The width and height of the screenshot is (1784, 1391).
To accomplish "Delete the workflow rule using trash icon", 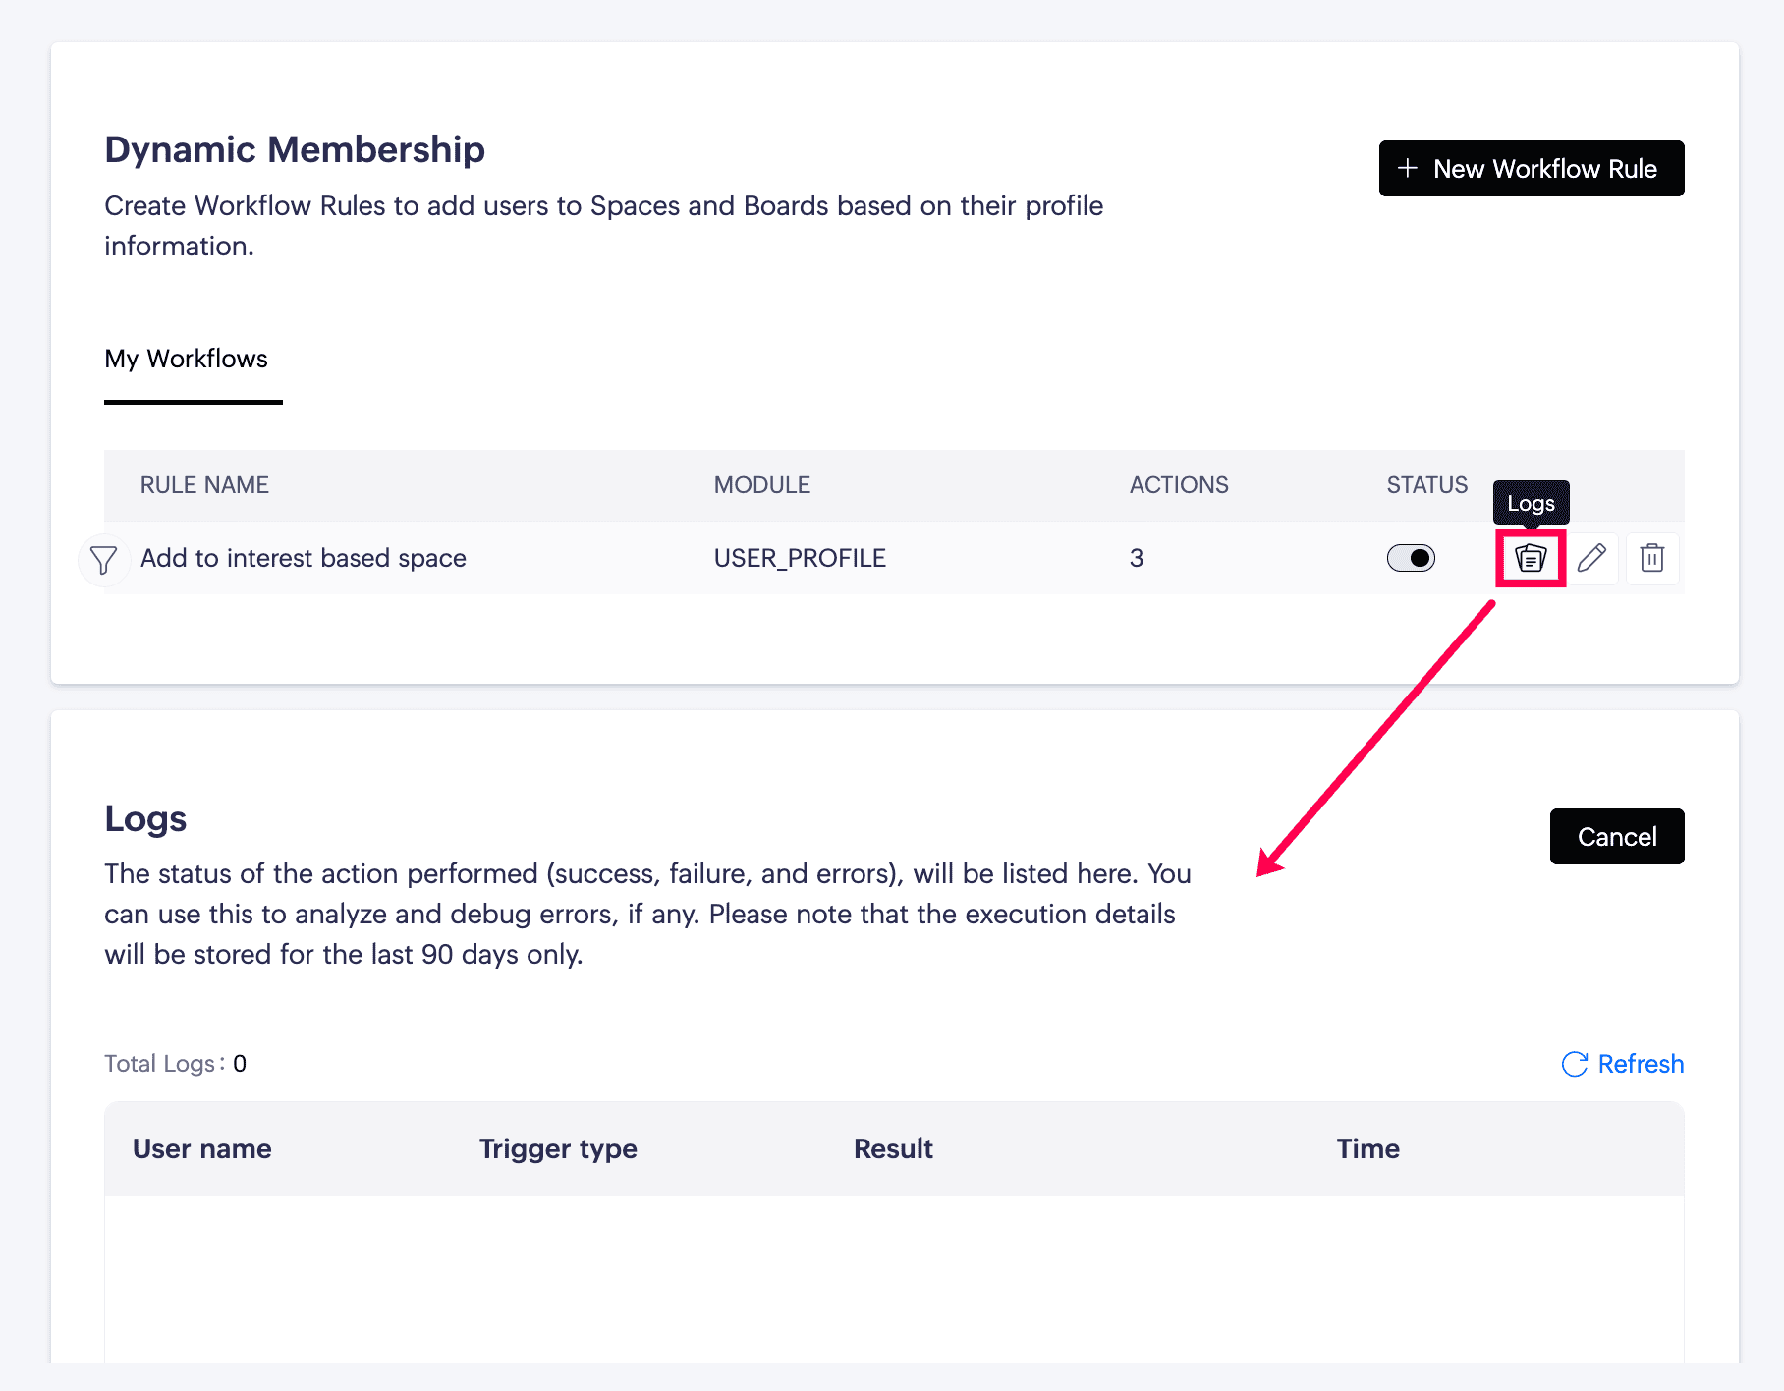I will [1652, 558].
